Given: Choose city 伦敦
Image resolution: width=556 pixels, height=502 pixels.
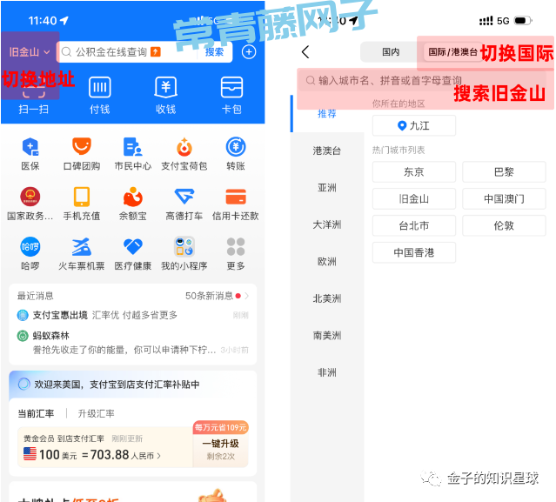Looking at the screenshot, I should click(504, 225).
